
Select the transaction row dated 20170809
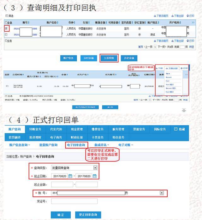tap(7, 86)
